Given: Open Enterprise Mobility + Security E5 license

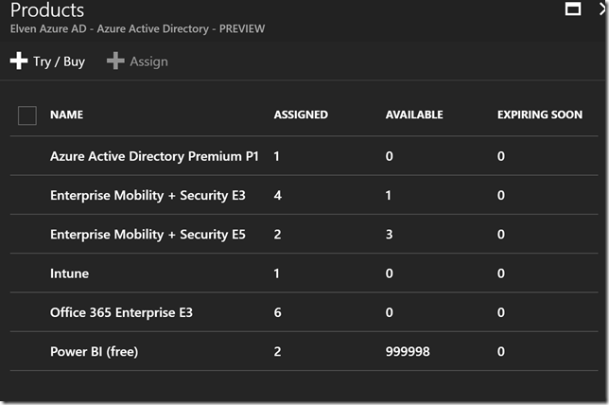Looking at the screenshot, I should tap(148, 235).
